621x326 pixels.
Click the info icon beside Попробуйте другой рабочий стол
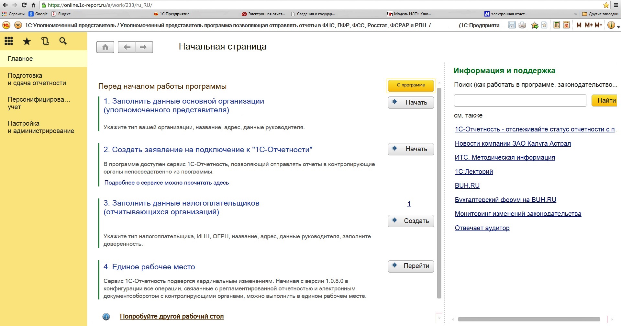click(x=106, y=317)
